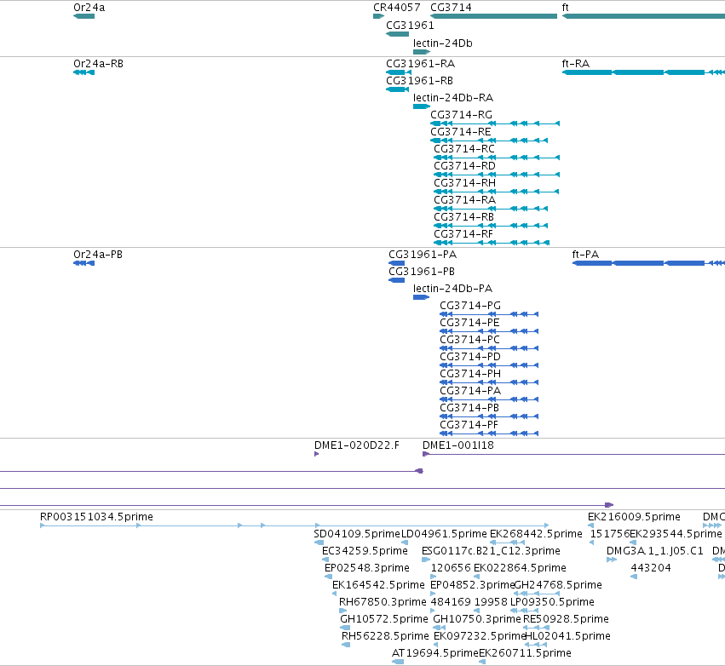Click the EP02548.3prime EST label

tap(367, 568)
